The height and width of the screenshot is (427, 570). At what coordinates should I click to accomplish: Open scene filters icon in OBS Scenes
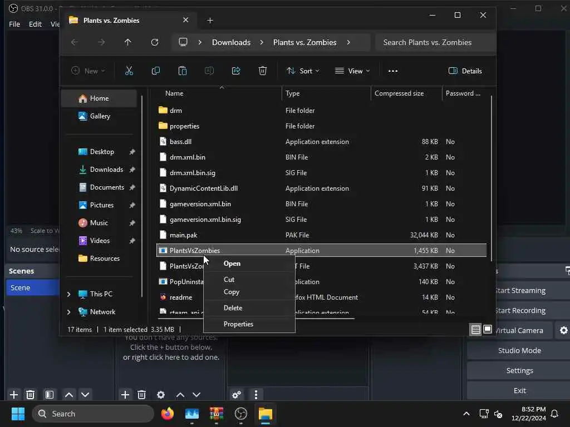click(50, 394)
